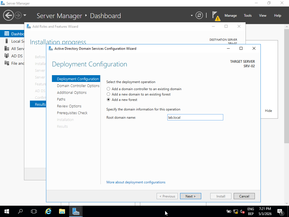Launch Internet Explorer from taskbar
289x217 pixels.
(48, 211)
